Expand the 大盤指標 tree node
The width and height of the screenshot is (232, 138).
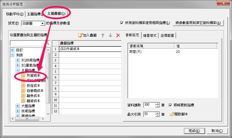pos(18,106)
